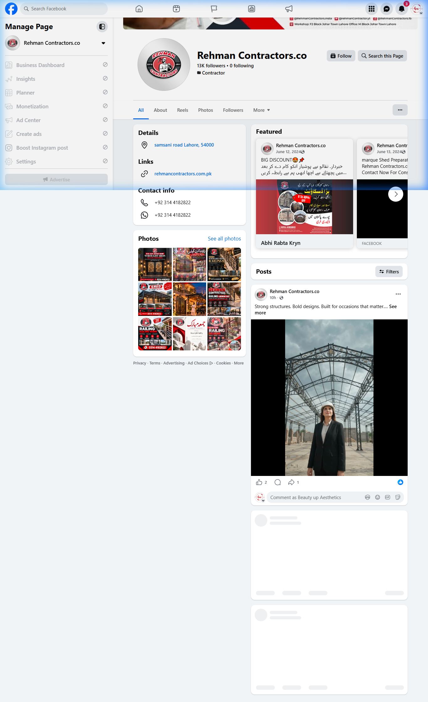Open the Notifications bell
Image resolution: width=428 pixels, height=702 pixels.
point(402,9)
